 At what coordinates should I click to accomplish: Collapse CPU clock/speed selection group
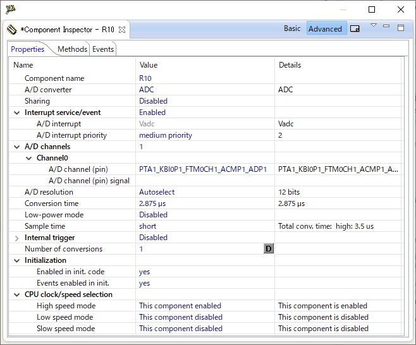click(x=16, y=295)
